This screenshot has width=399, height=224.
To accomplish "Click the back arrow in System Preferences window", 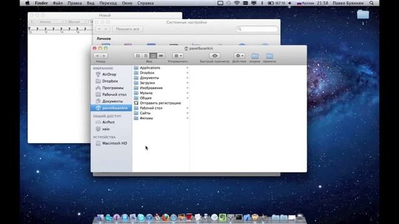I will point(99,29).
